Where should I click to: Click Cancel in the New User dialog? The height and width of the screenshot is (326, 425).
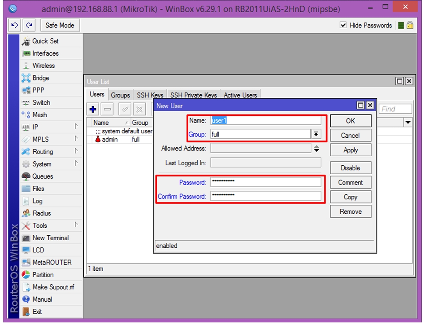click(351, 136)
